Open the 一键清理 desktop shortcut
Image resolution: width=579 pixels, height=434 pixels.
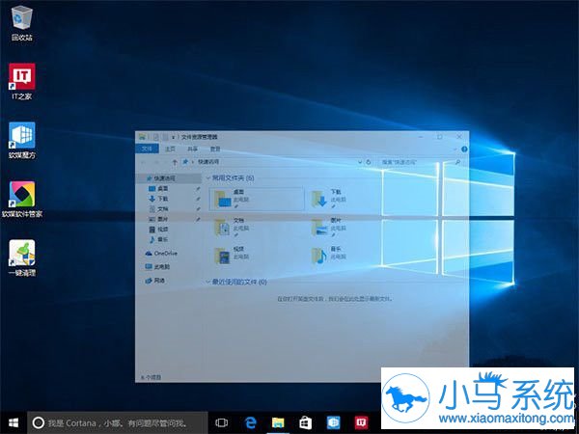click(22, 258)
